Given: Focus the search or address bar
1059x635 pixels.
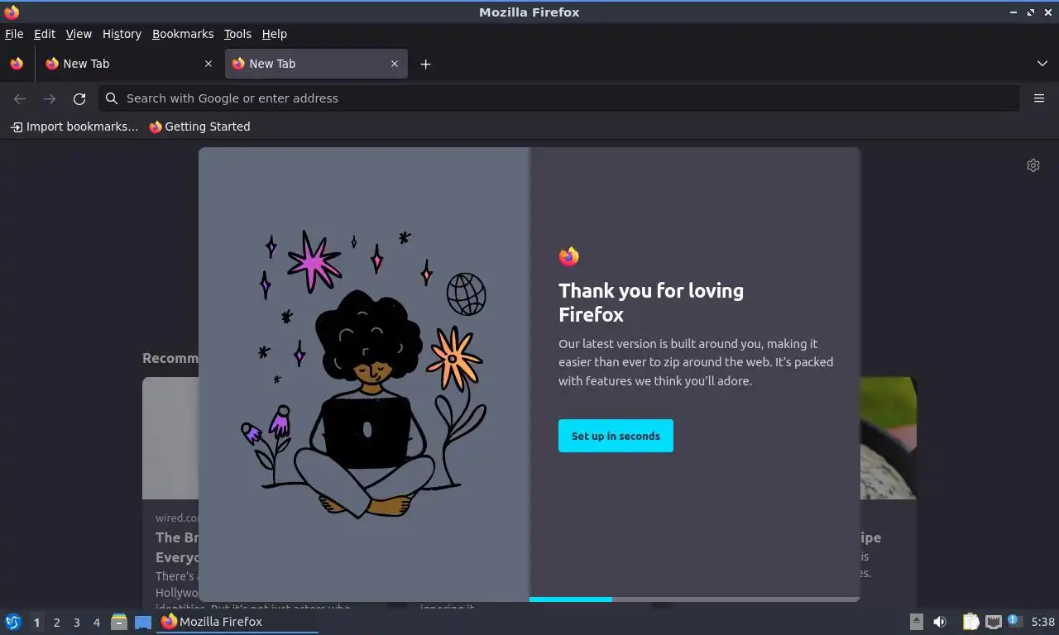Looking at the screenshot, I should 559,98.
